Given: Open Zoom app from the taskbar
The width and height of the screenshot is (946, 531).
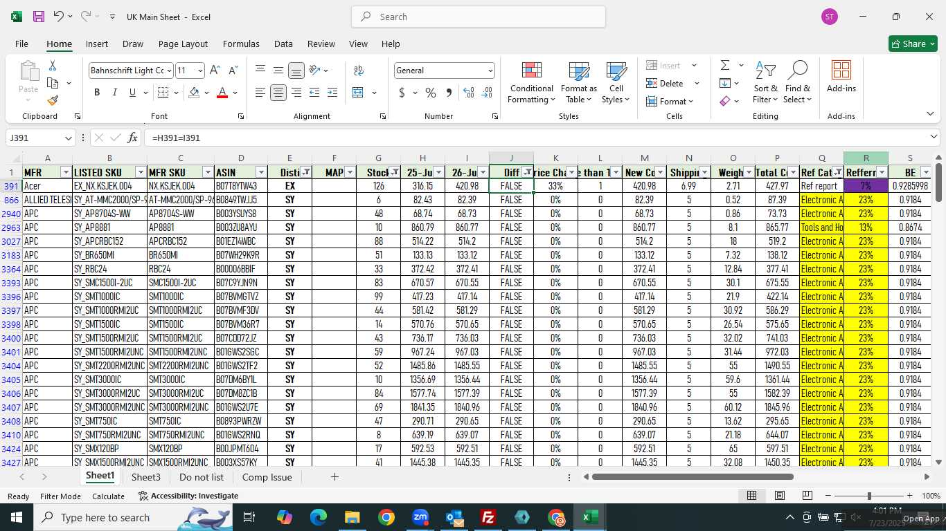Looking at the screenshot, I should click(x=420, y=517).
